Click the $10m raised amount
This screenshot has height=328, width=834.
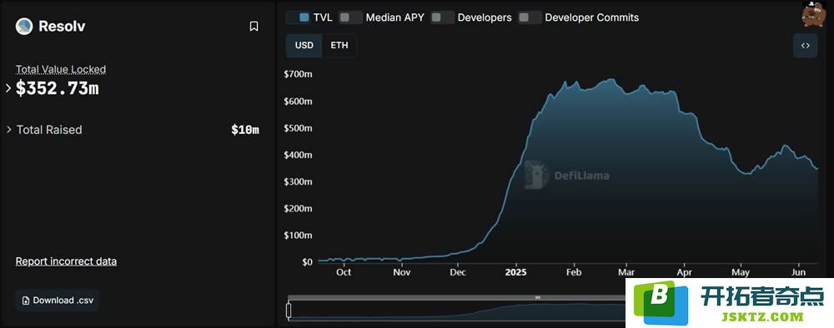point(245,130)
